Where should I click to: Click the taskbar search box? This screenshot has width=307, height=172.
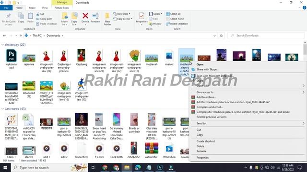click(x=49, y=168)
